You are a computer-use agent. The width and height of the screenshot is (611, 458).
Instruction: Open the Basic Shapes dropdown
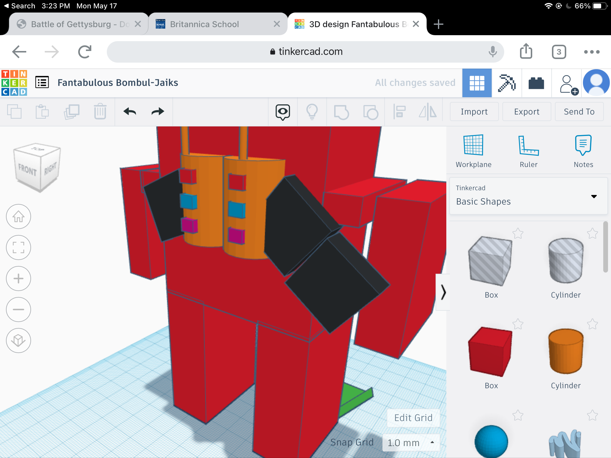point(528,196)
